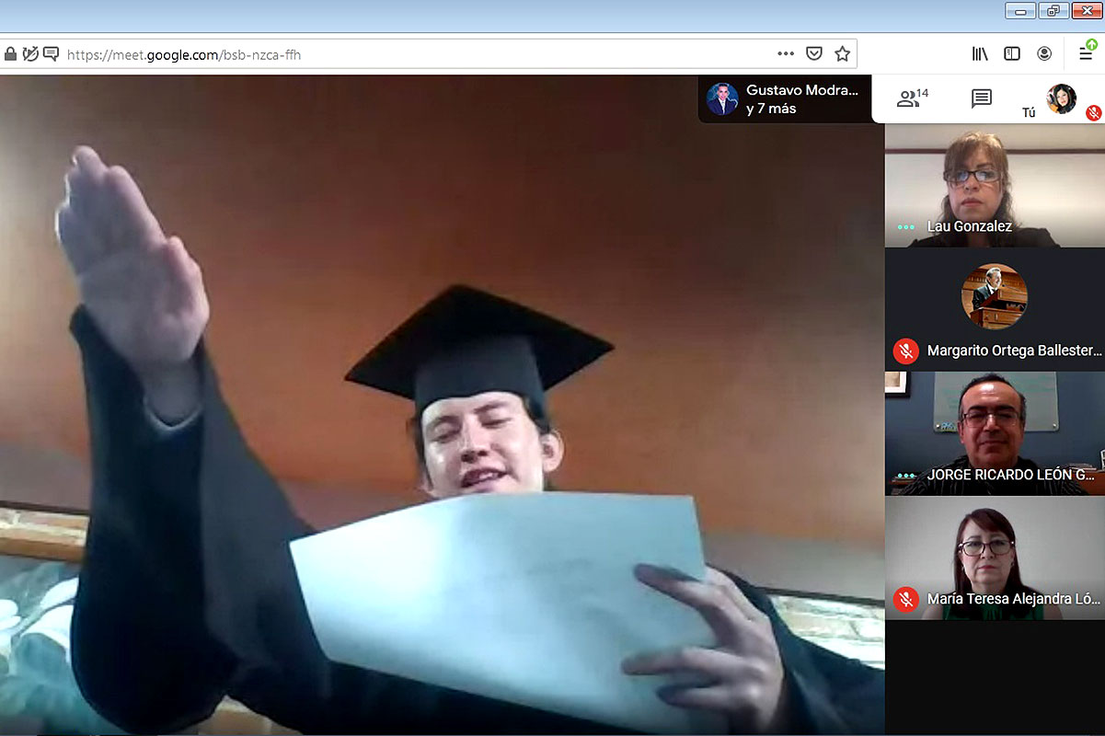The width and height of the screenshot is (1105, 736).
Task: Click the 'Lau Gonzalez' name label
Action: pos(970,226)
